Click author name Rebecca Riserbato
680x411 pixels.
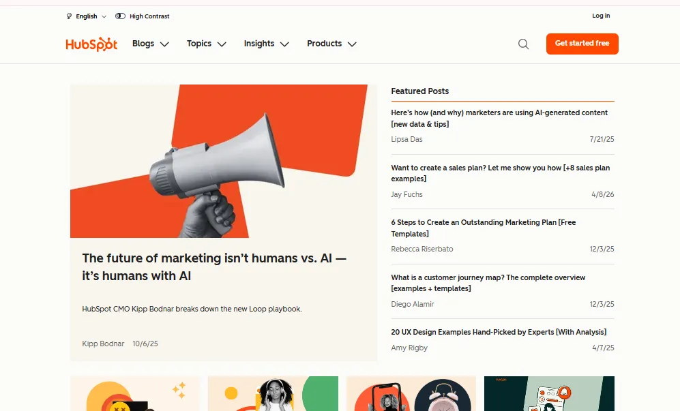tap(422, 249)
